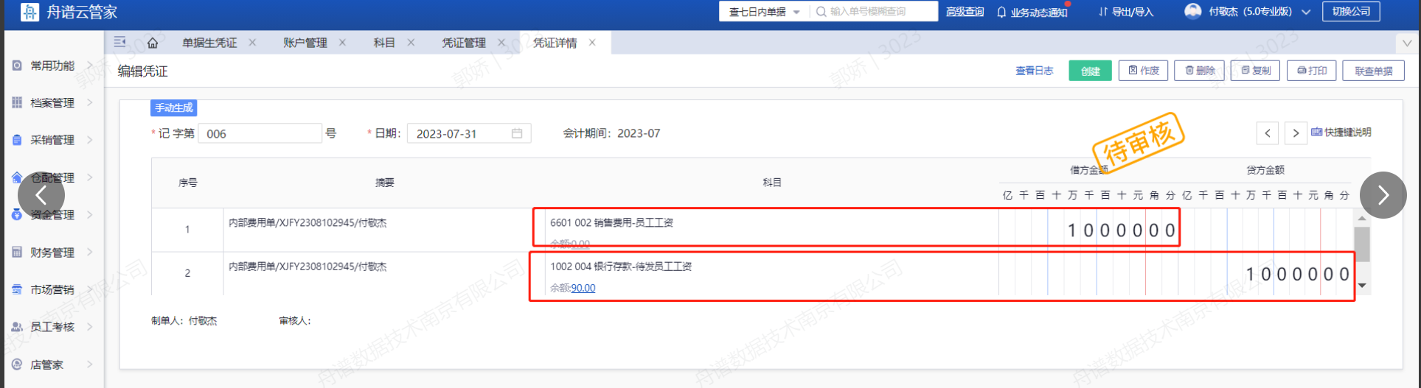Click the date field 2023-07-31

(469, 133)
